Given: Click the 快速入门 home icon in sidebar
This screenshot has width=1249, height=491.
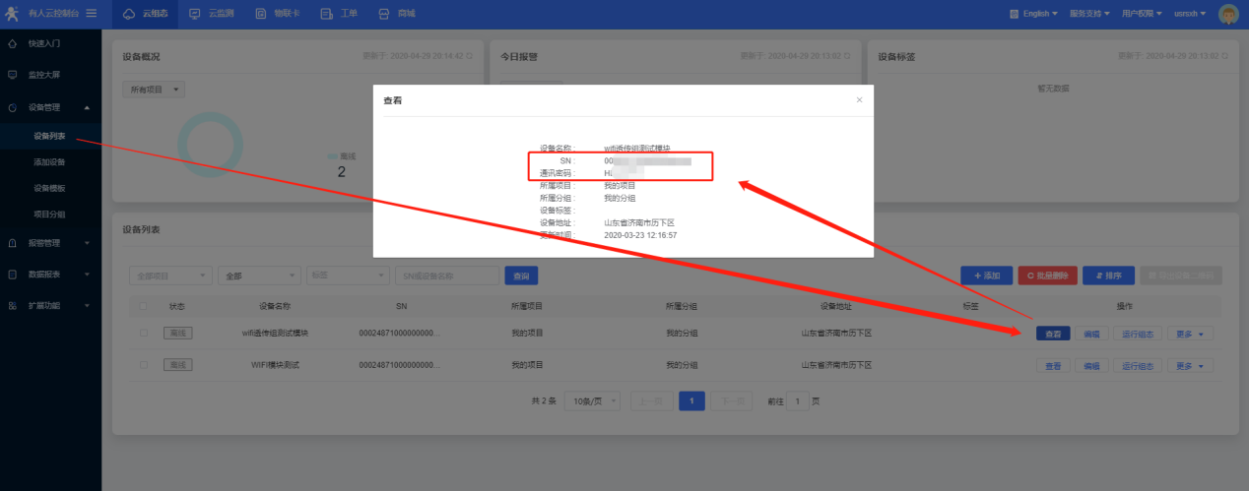Looking at the screenshot, I should click(12, 43).
